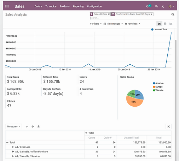Switch to dashboard view icon
Viewport: 179px width, 161px height.
[x=159, y=24]
